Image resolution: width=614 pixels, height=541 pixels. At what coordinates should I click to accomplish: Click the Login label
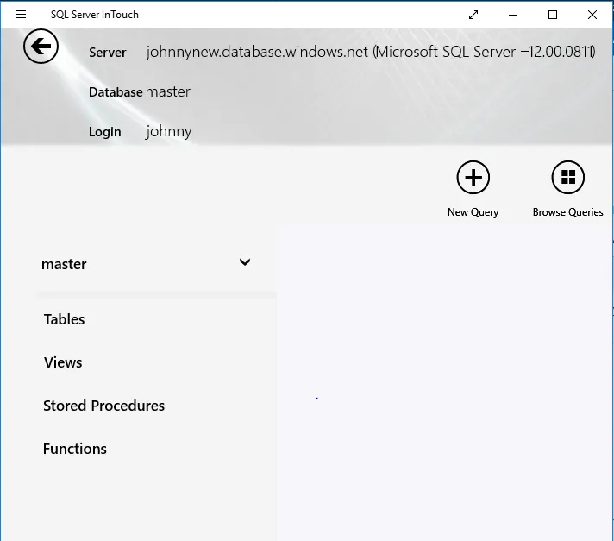pyautogui.click(x=105, y=132)
